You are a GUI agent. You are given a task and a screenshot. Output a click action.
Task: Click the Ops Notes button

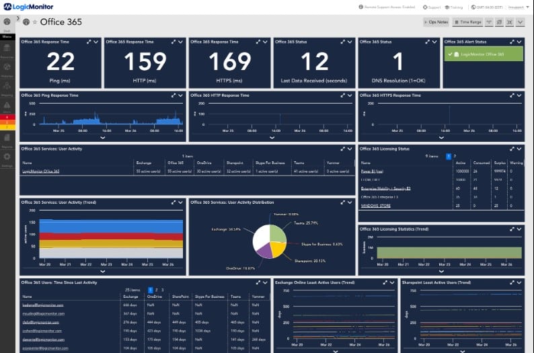point(436,22)
